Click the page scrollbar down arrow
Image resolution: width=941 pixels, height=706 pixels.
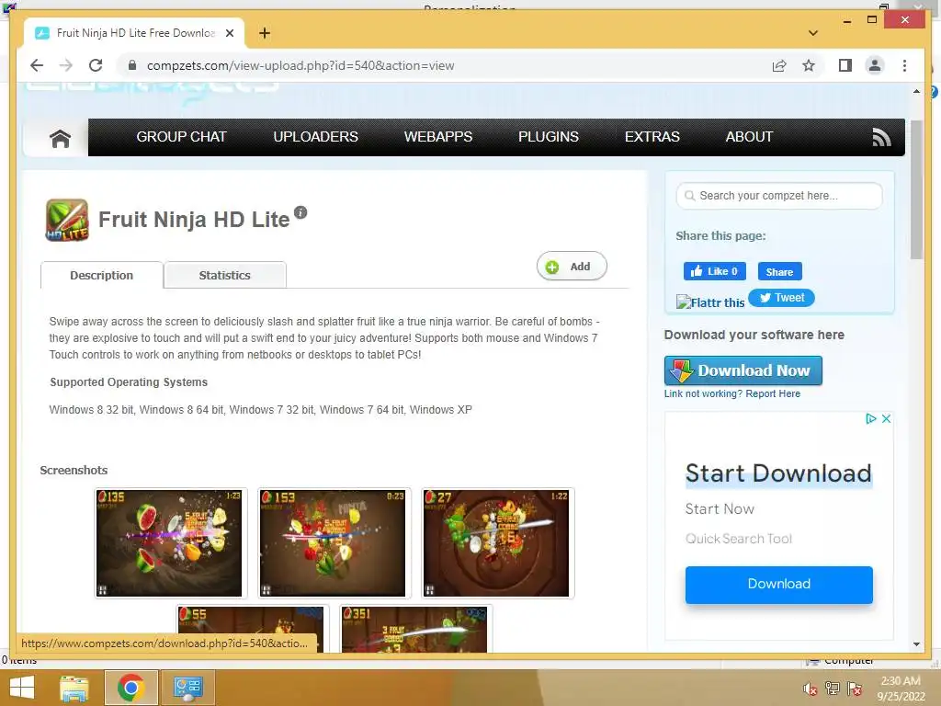point(916,644)
